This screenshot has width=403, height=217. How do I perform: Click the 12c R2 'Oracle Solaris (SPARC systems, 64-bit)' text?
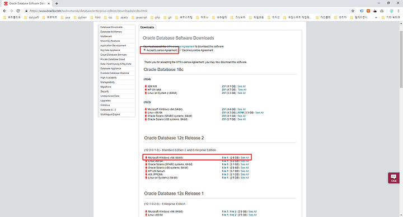pyautogui.click(x=170, y=164)
